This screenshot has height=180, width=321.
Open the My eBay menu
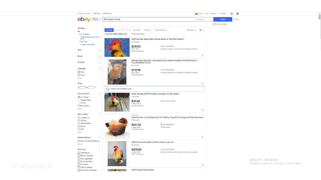point(223,14)
